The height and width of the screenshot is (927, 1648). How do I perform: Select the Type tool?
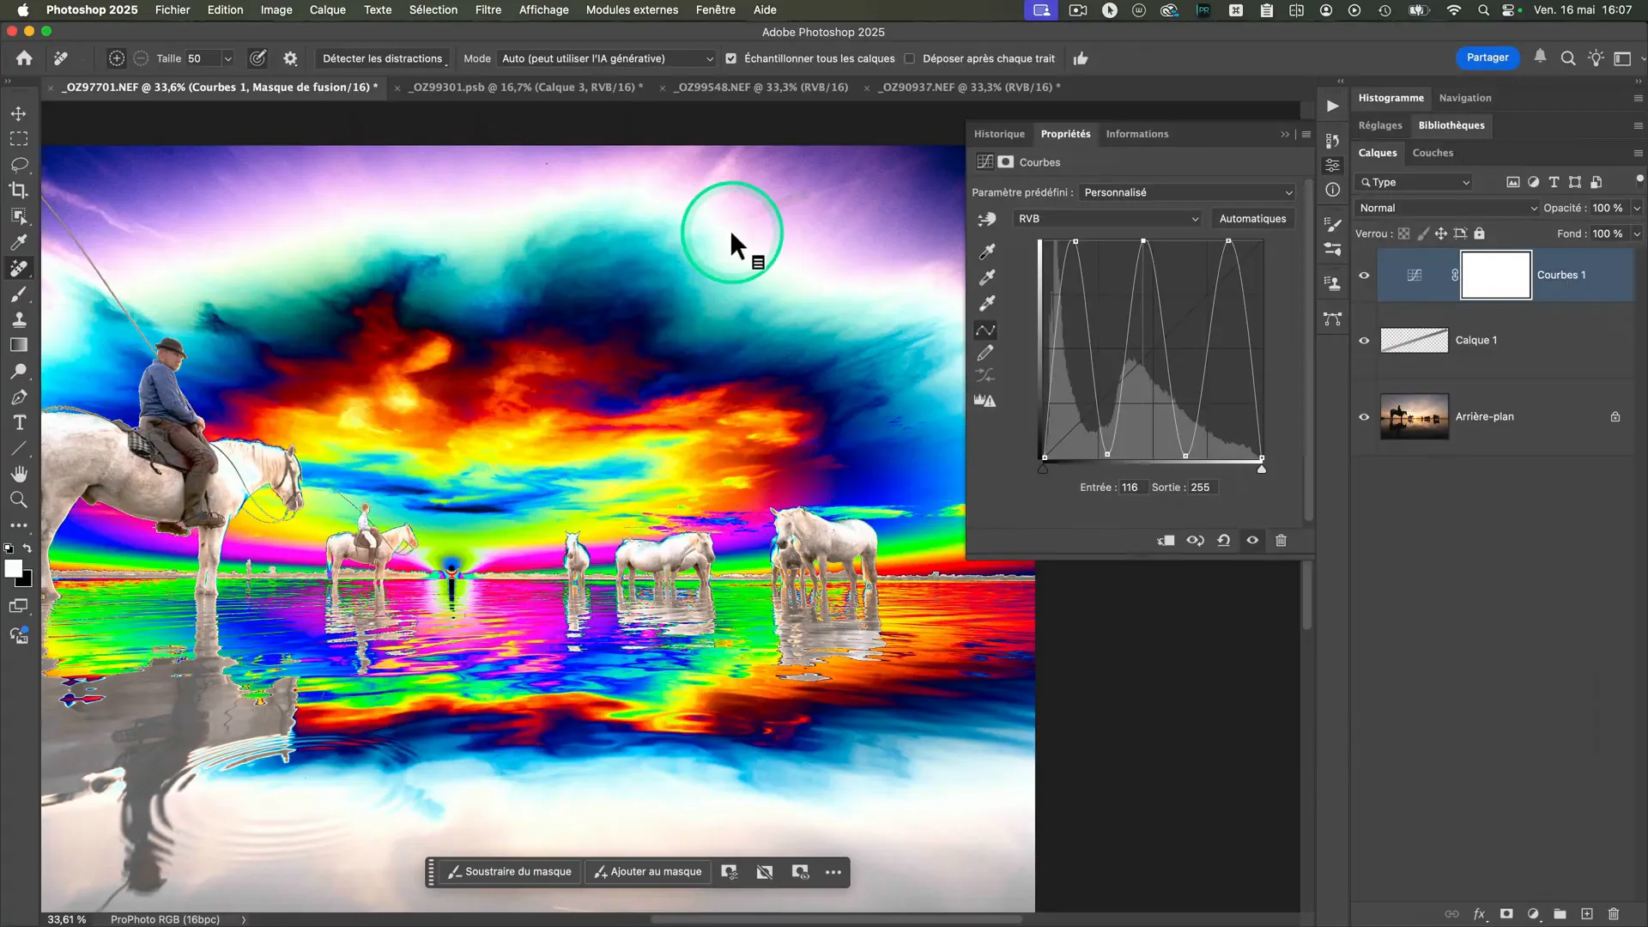(x=18, y=422)
